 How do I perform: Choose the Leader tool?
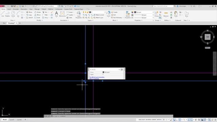(x=70, y=15)
